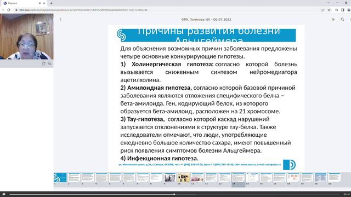The height and width of the screenshot is (197, 351).
Task: Toggle the theme icon in the playback header
Action: [x=333, y=20]
